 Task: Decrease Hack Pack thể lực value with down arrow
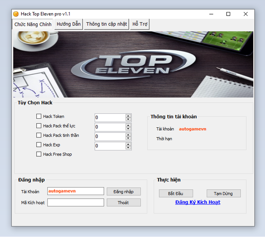coord(128,129)
